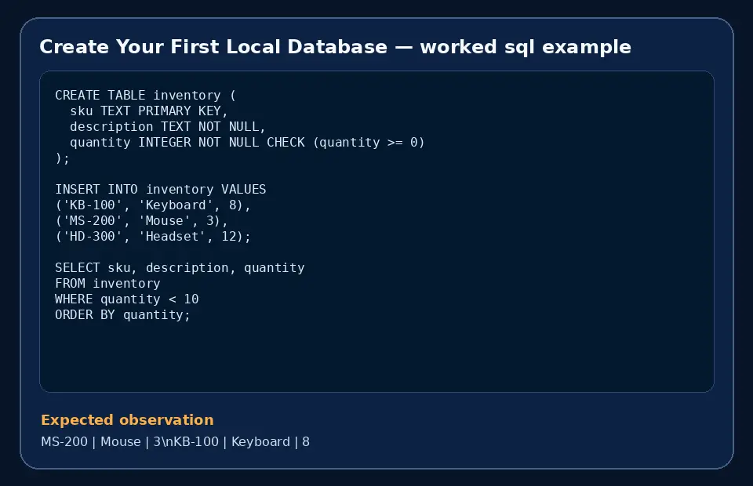753x486 pixels.
Task: Click the line 'ORDER BY quantity;'
Action: 122,315
